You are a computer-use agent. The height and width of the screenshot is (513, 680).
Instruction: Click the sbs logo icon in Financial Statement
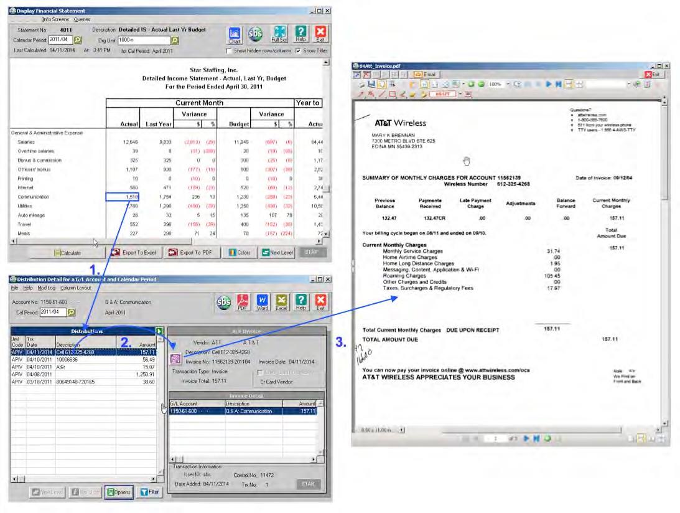256,34
